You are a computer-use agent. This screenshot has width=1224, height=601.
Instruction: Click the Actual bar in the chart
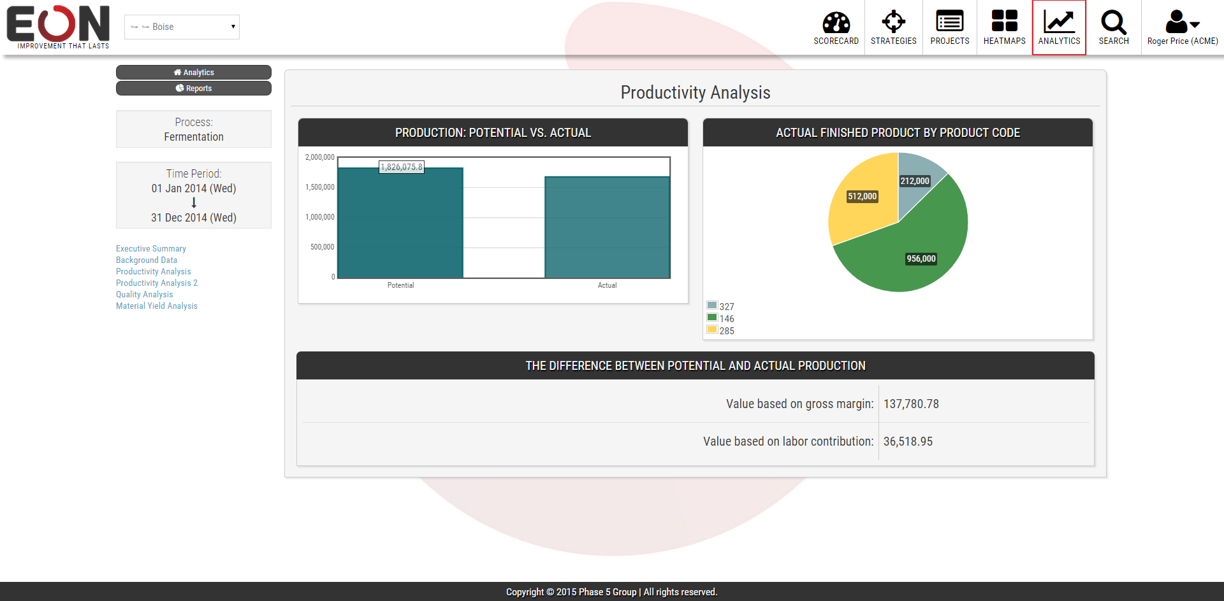point(607,227)
